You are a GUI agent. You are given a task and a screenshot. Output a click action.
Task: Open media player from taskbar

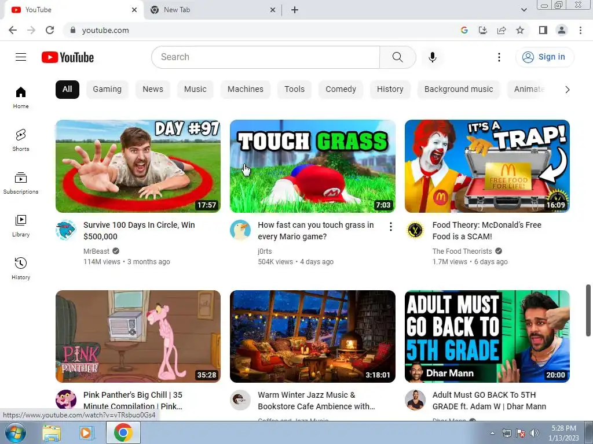[86, 433]
